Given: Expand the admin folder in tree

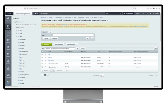Looking at the screenshot, I should 18,42.
